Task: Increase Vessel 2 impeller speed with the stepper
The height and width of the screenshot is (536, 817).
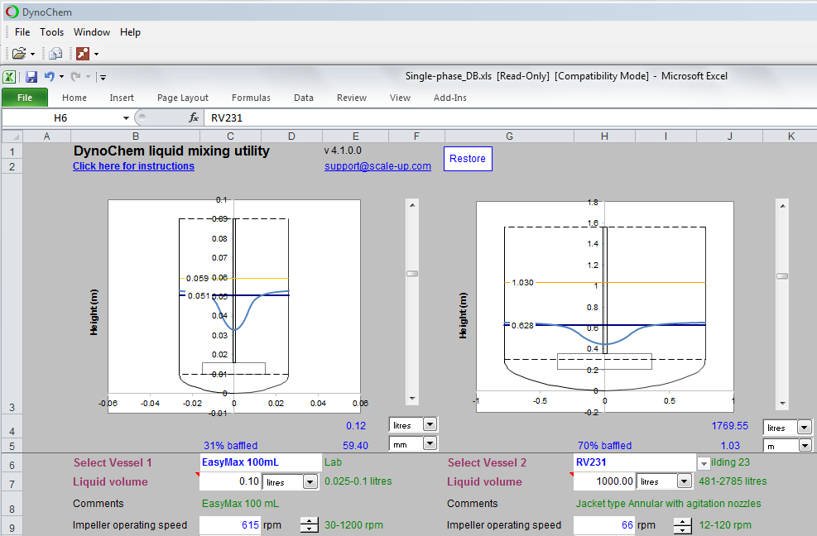Action: 682,521
